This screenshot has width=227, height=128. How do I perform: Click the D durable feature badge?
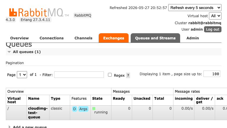75,109
